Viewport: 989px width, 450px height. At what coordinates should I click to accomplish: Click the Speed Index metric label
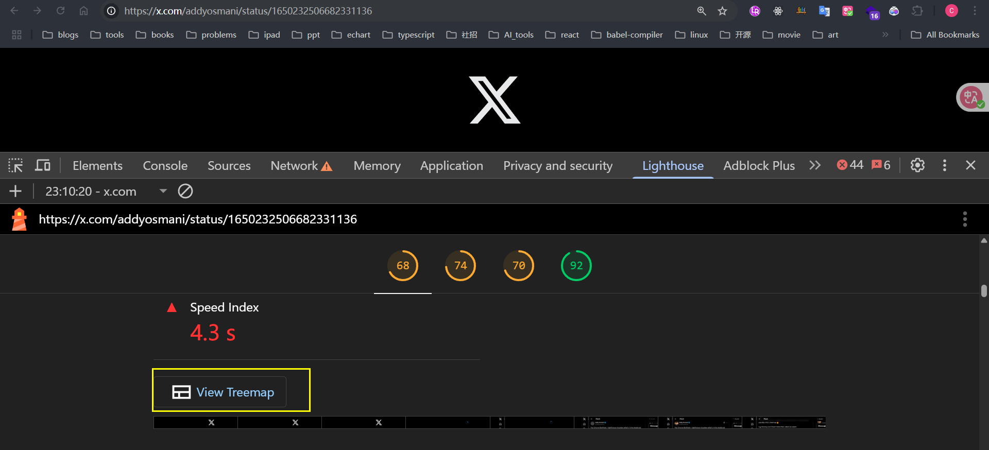[x=224, y=307]
